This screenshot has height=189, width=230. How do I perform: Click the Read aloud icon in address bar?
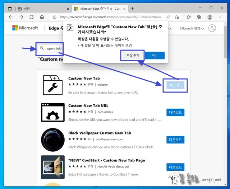[168, 17]
